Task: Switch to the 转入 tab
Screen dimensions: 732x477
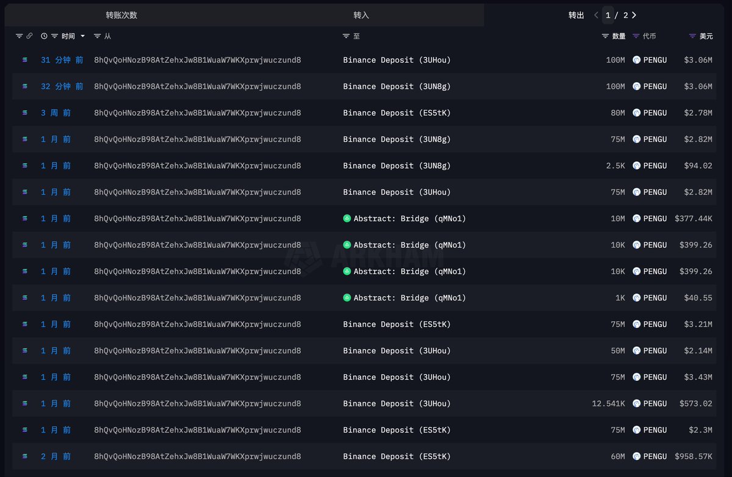Action: pyautogui.click(x=362, y=15)
